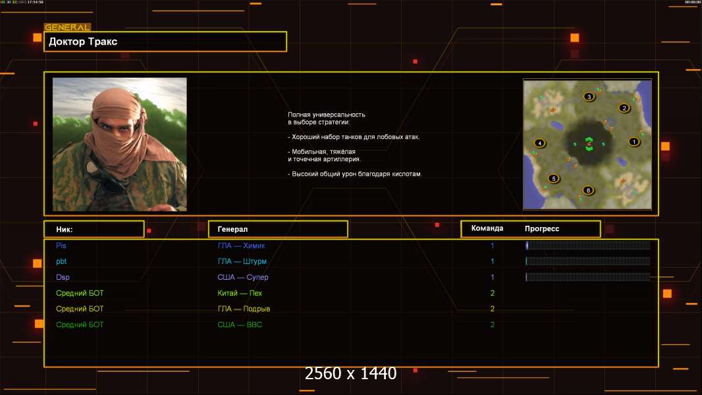Click the США — ВВС general entry
This screenshot has width=702, height=395.
240,325
